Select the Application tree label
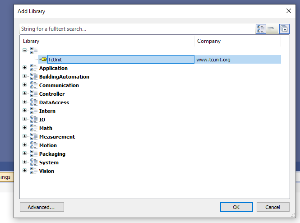Screen dimensions: 300x223 (x=53, y=68)
